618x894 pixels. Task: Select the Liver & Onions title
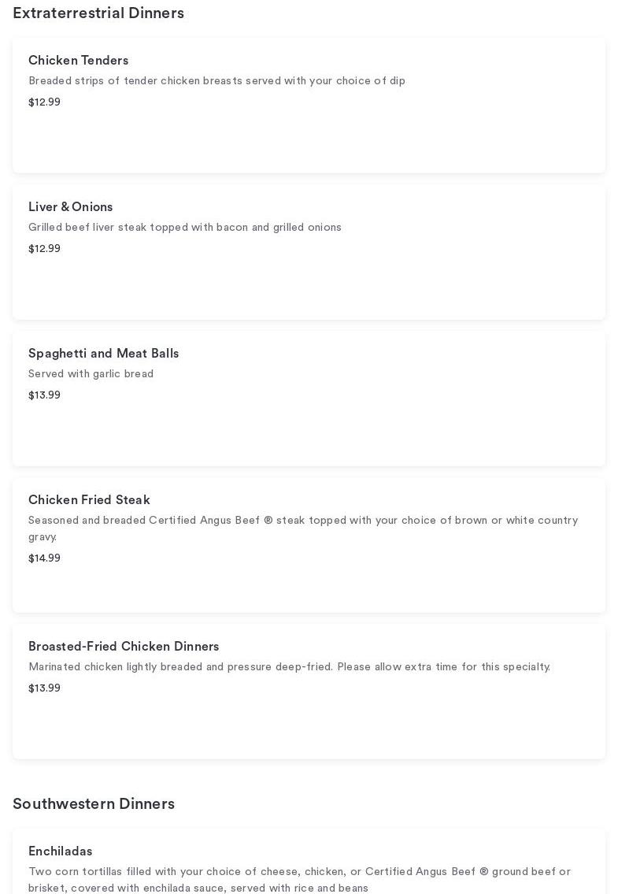[70, 207]
